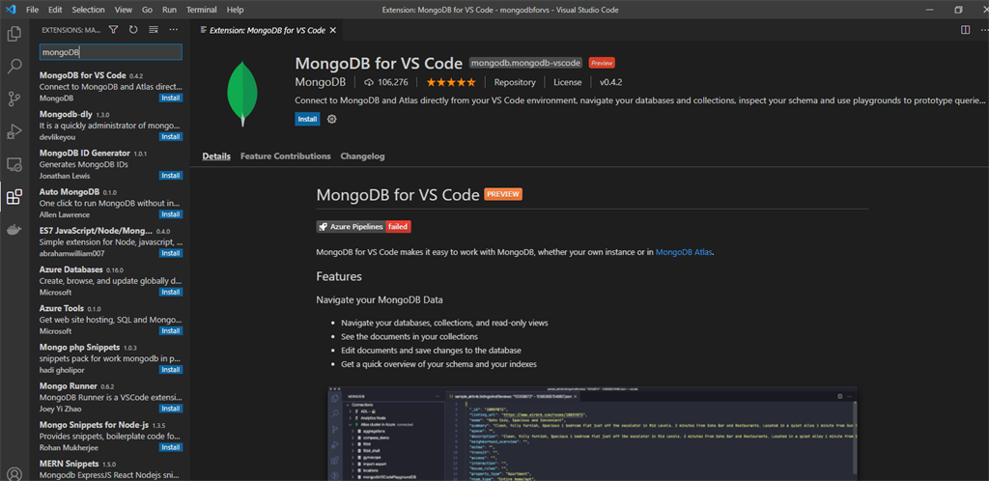The width and height of the screenshot is (989, 481).
Task: Open the manage gear beside Install
Action: click(x=332, y=119)
